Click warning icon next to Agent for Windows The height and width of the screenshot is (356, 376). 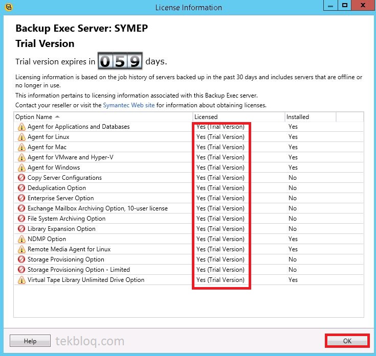point(21,168)
